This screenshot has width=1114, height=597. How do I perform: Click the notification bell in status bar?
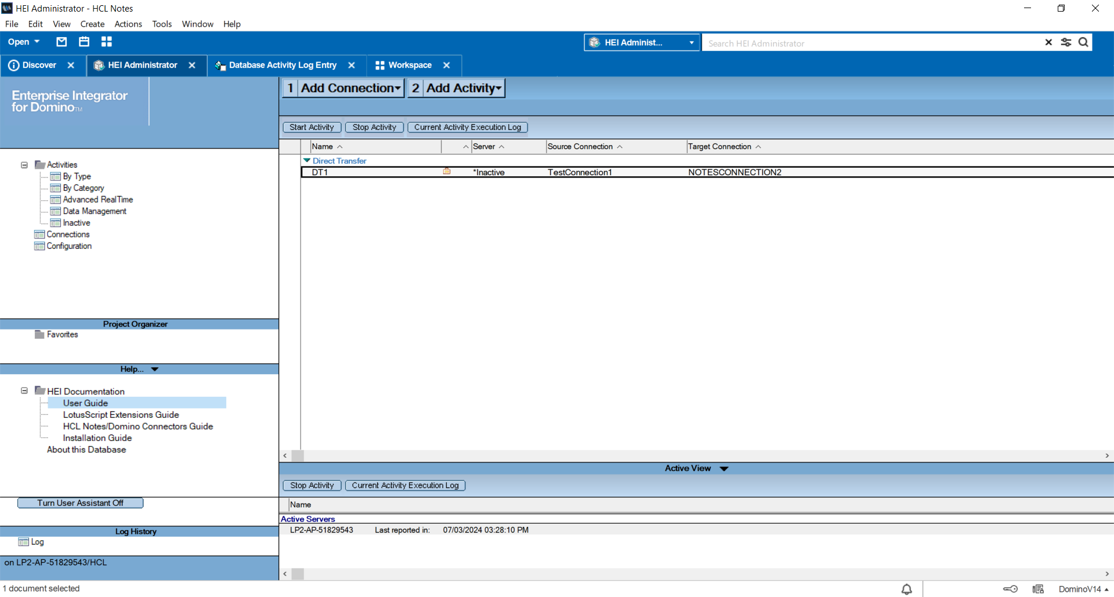click(x=907, y=589)
